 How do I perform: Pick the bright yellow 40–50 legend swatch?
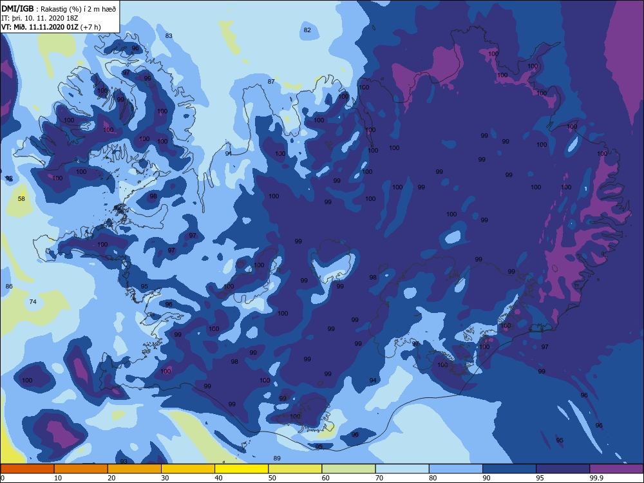(x=241, y=469)
